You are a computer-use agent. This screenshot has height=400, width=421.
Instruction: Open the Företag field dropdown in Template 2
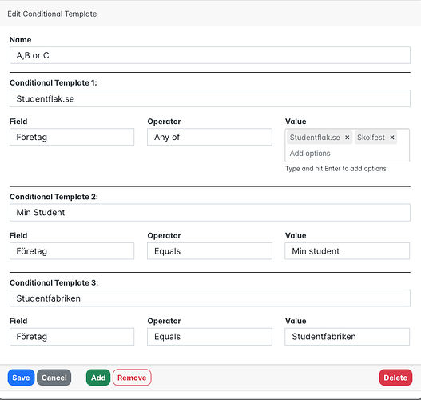(72, 251)
